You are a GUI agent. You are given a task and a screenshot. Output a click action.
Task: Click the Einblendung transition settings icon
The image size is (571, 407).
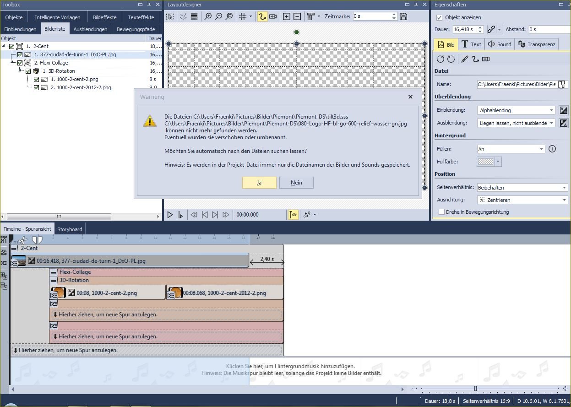click(x=564, y=110)
